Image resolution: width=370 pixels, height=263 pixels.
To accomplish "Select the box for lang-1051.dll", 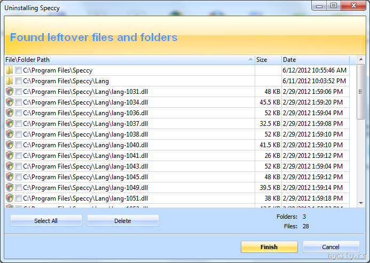I will tap(18, 198).
